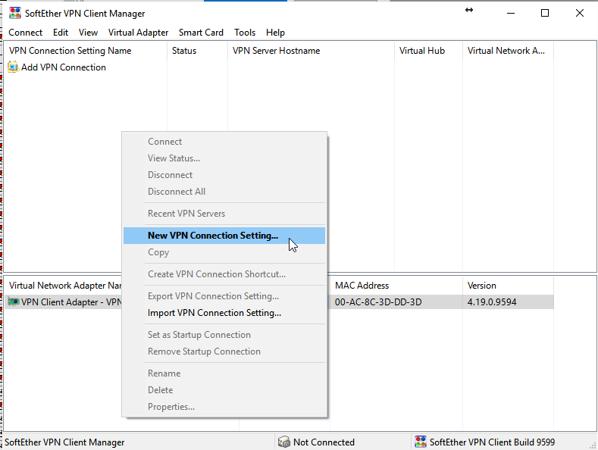Sort by Virtual Hub column header
Screen dimensions: 598x450
tap(429, 51)
